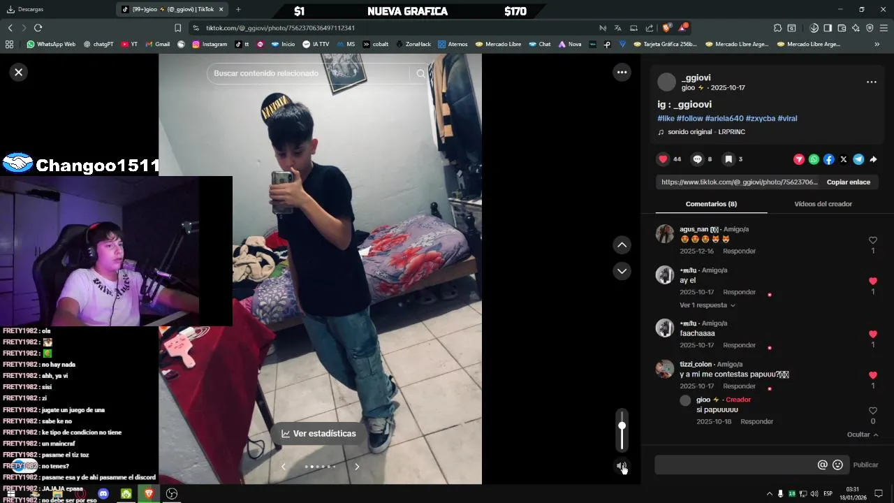Viewport: 894px width, 503px height.
Task: Switch to the Comentarios (8) tab
Action: [711, 204]
